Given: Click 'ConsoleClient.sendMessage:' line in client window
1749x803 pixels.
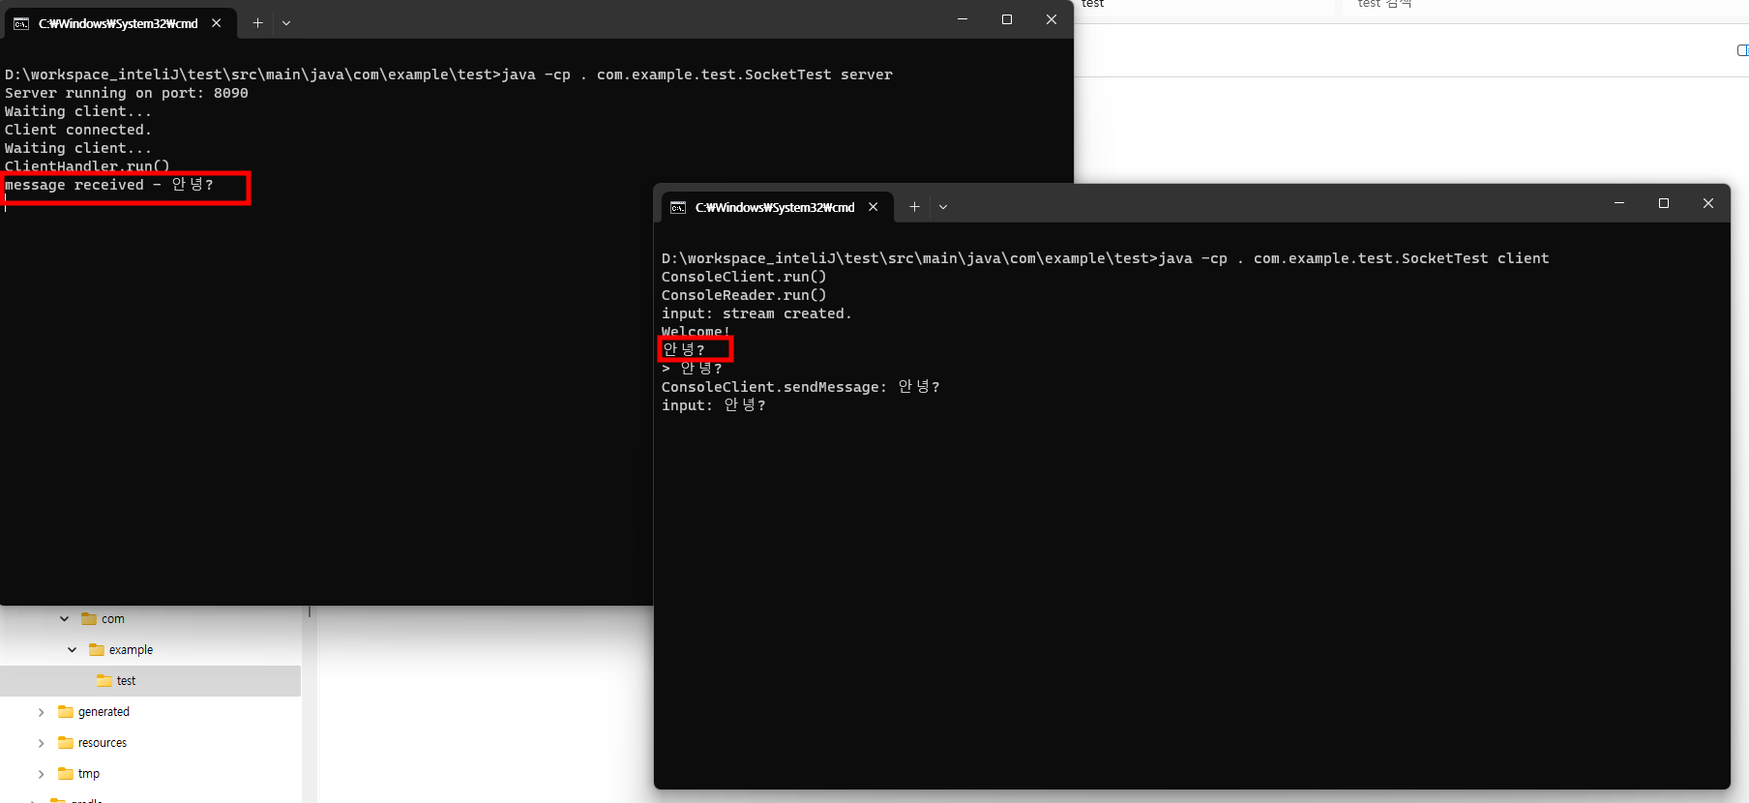Looking at the screenshot, I should (801, 387).
